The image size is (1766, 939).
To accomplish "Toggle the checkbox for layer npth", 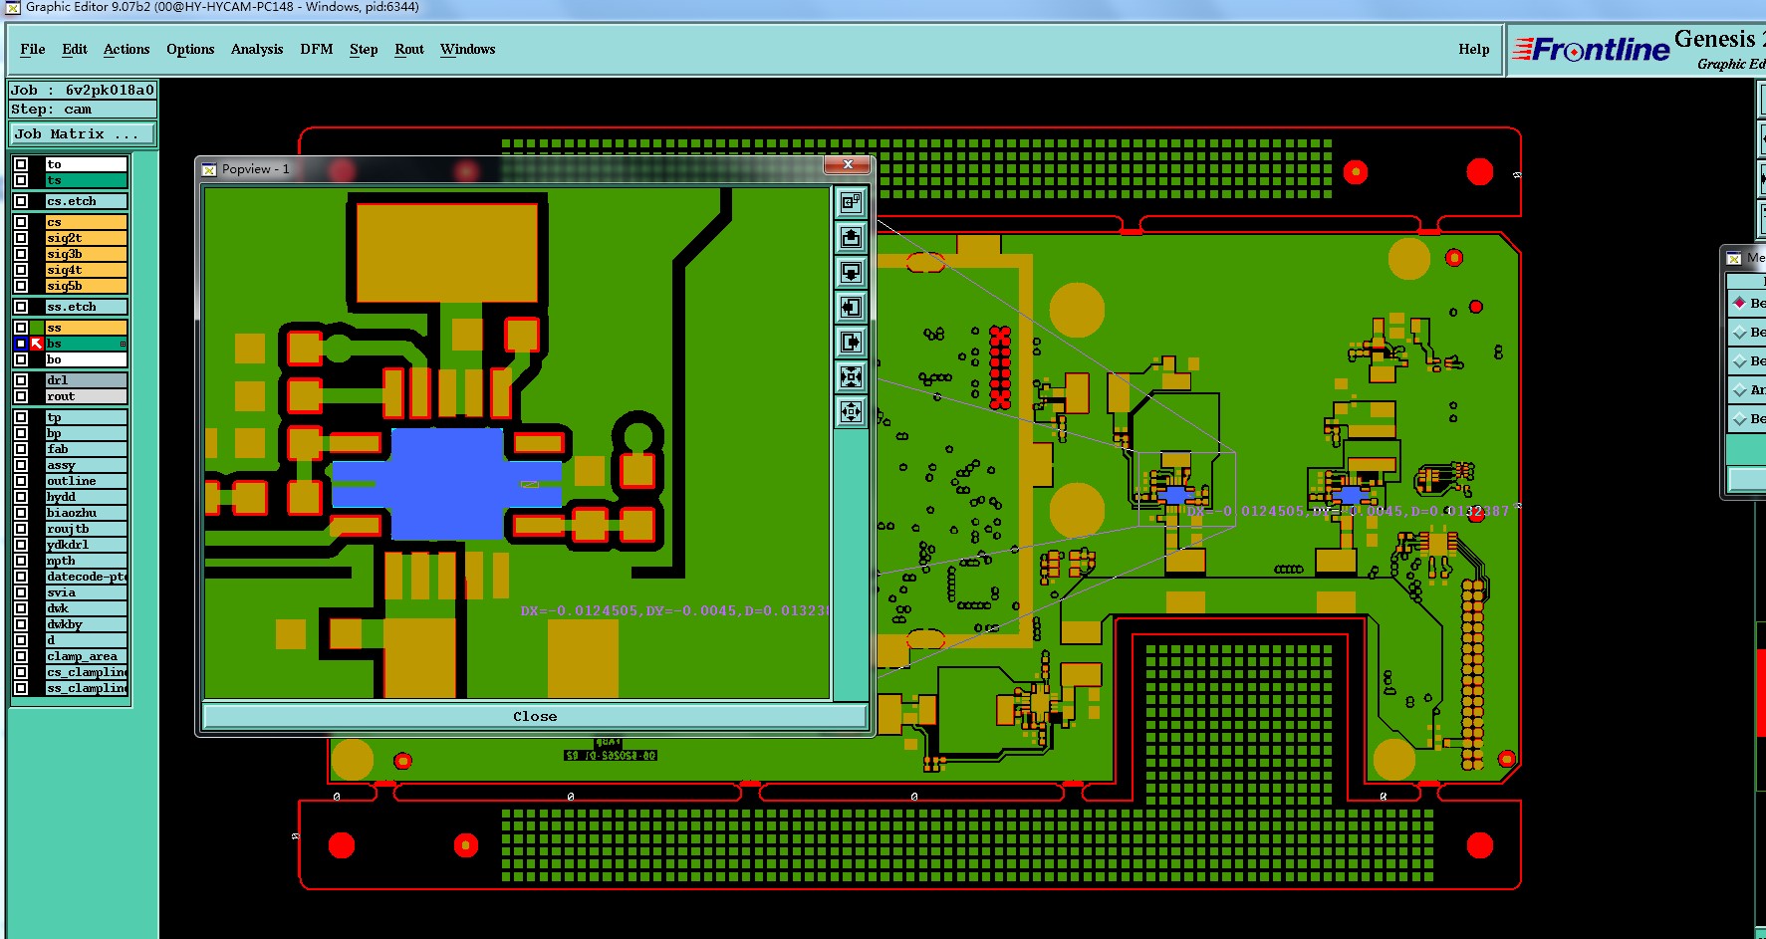I will coord(21,561).
